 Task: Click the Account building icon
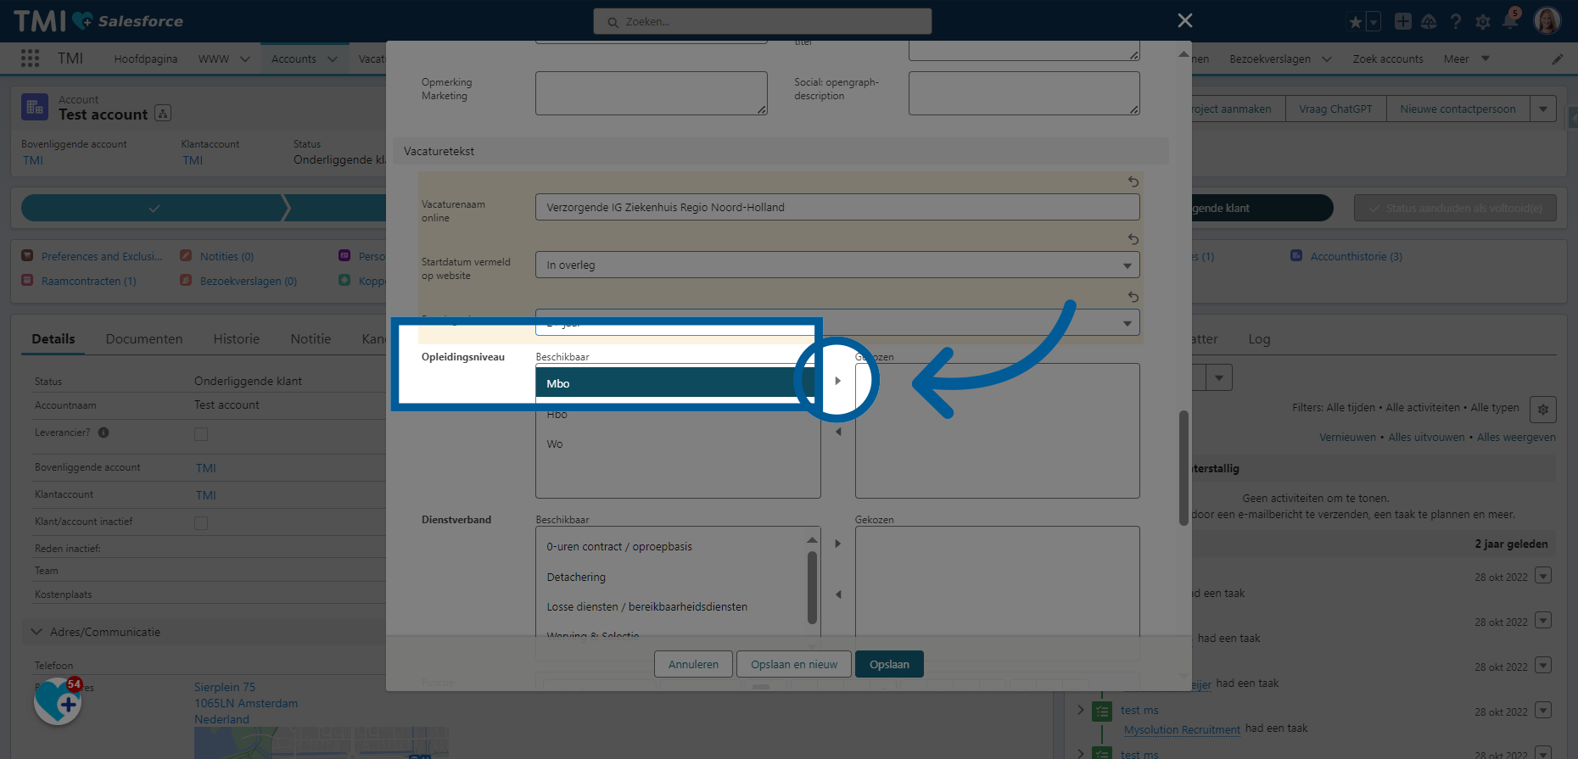click(35, 107)
